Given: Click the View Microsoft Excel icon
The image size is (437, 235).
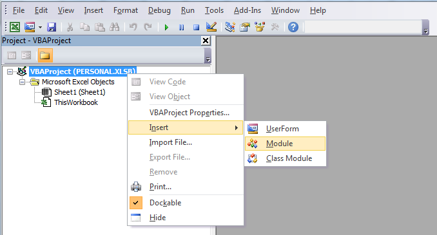Looking at the screenshot, I should pyautogui.click(x=15, y=27).
